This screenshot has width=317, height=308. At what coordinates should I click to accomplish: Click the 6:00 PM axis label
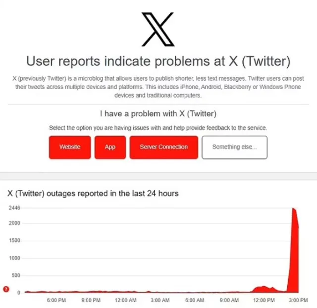pyautogui.click(x=56, y=300)
